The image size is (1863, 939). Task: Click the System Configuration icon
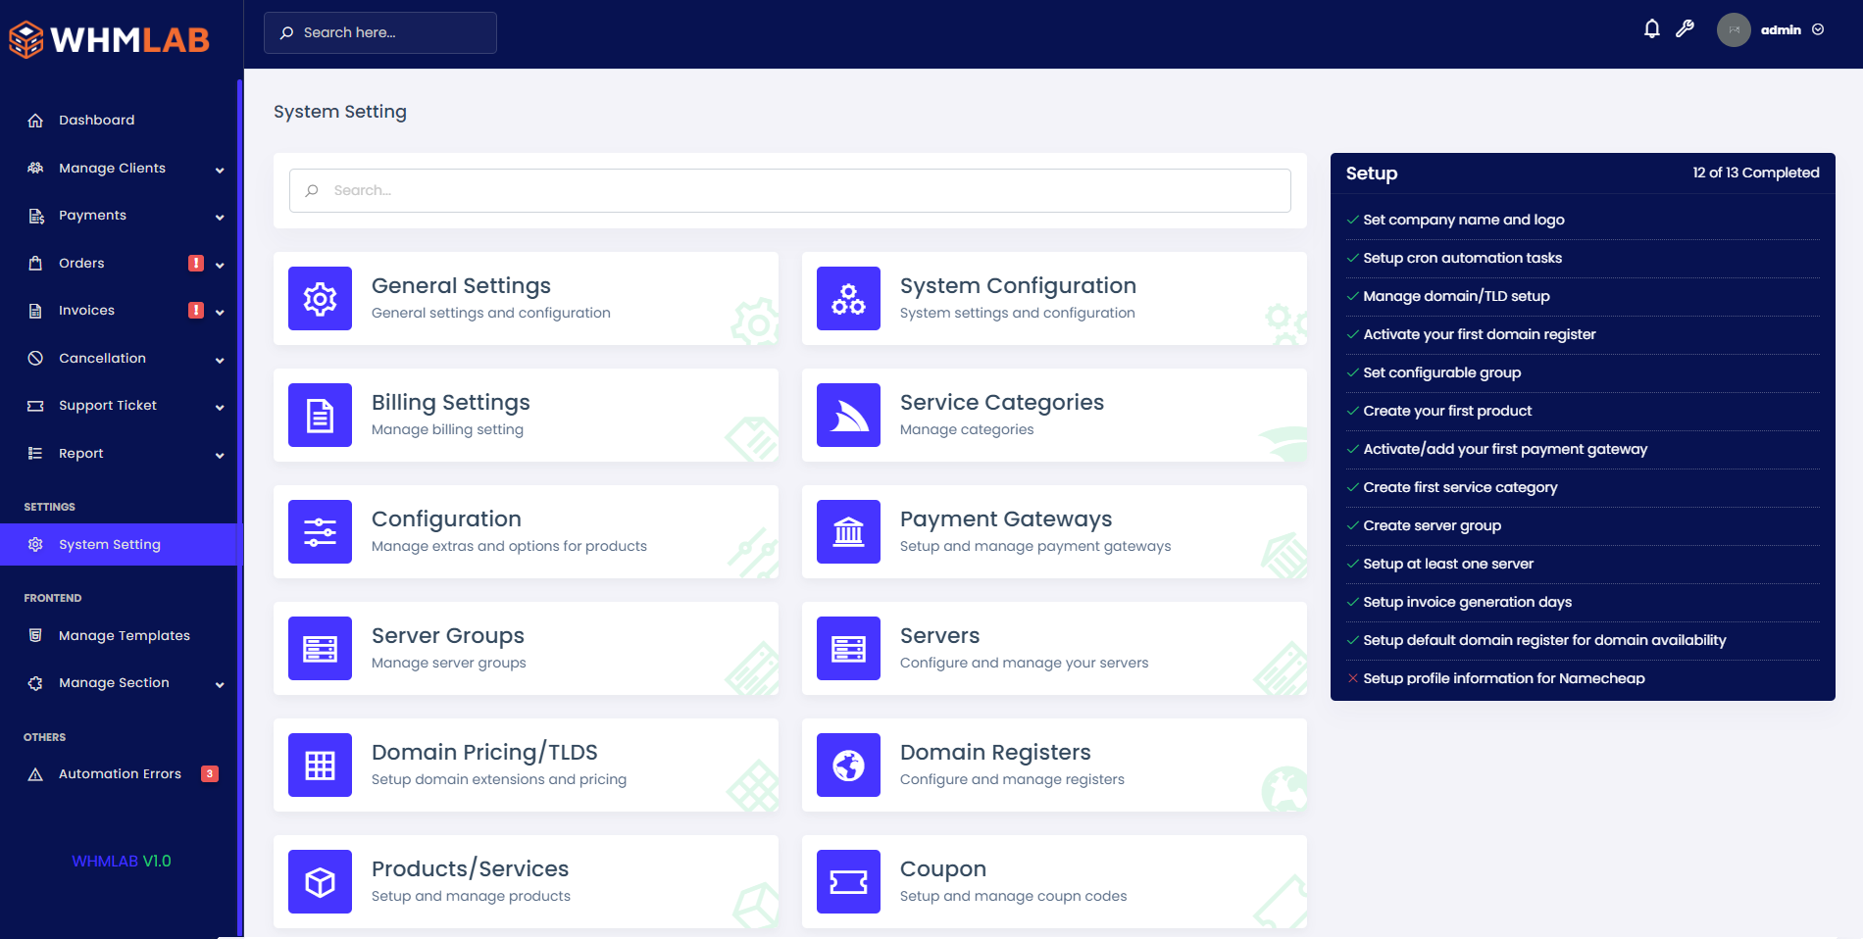pyautogui.click(x=848, y=299)
